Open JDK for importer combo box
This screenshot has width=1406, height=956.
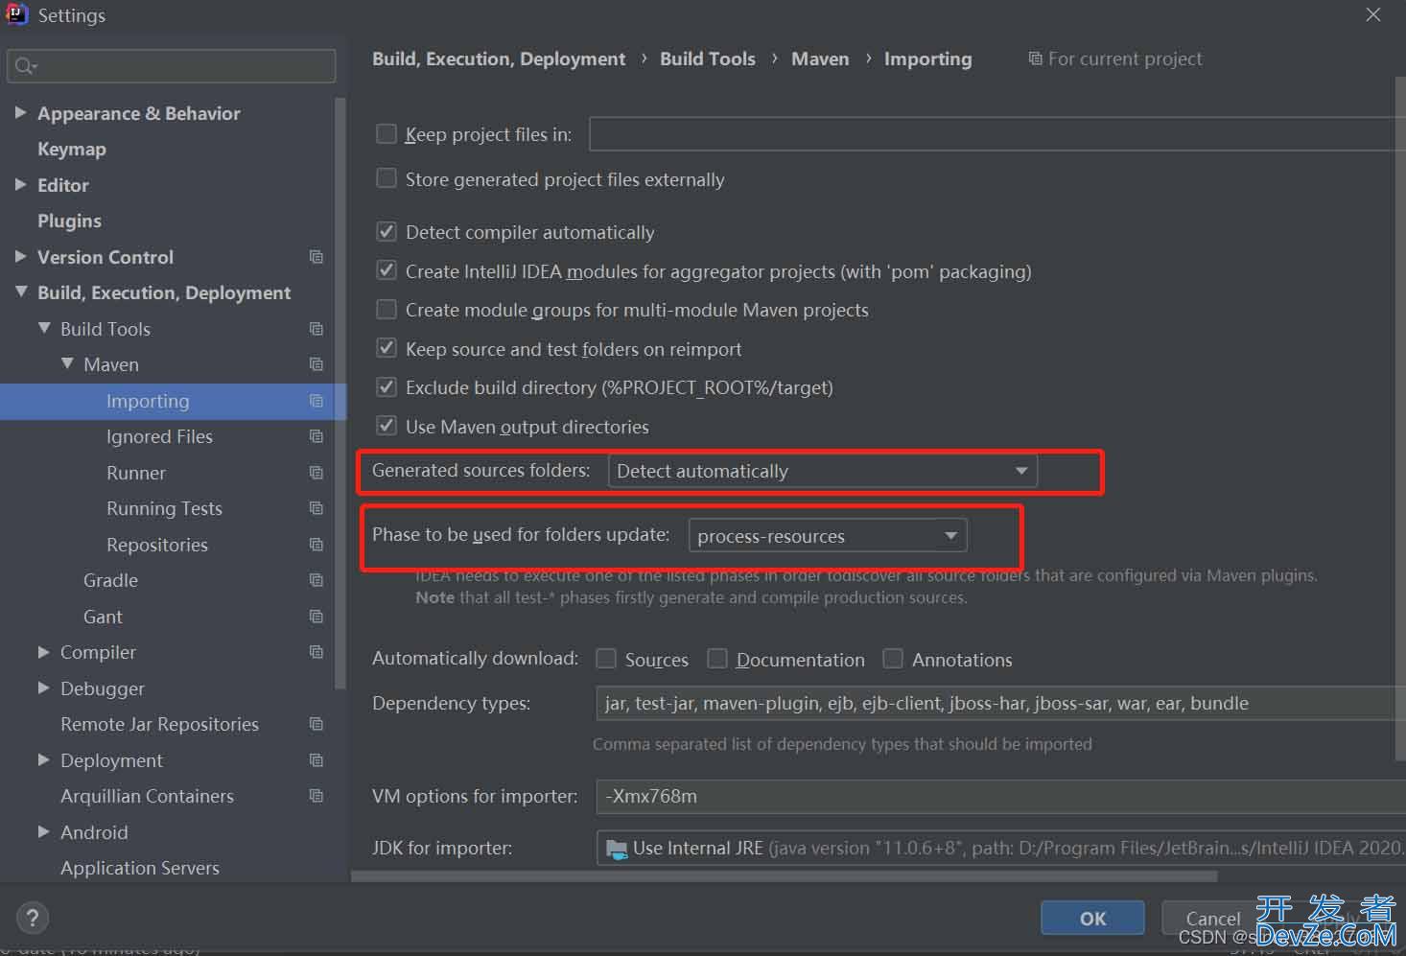(x=1000, y=849)
